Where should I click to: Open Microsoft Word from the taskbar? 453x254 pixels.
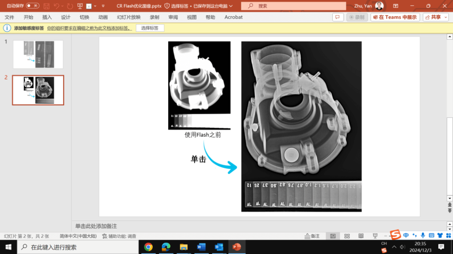201,247
